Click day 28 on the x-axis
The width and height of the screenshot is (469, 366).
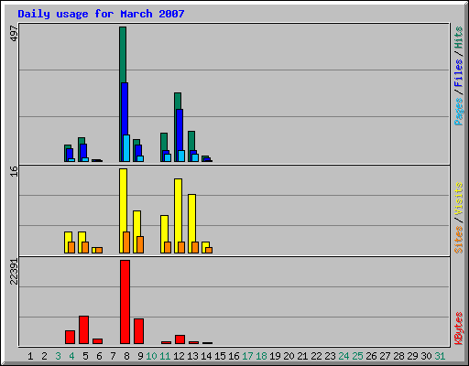pos(398,356)
